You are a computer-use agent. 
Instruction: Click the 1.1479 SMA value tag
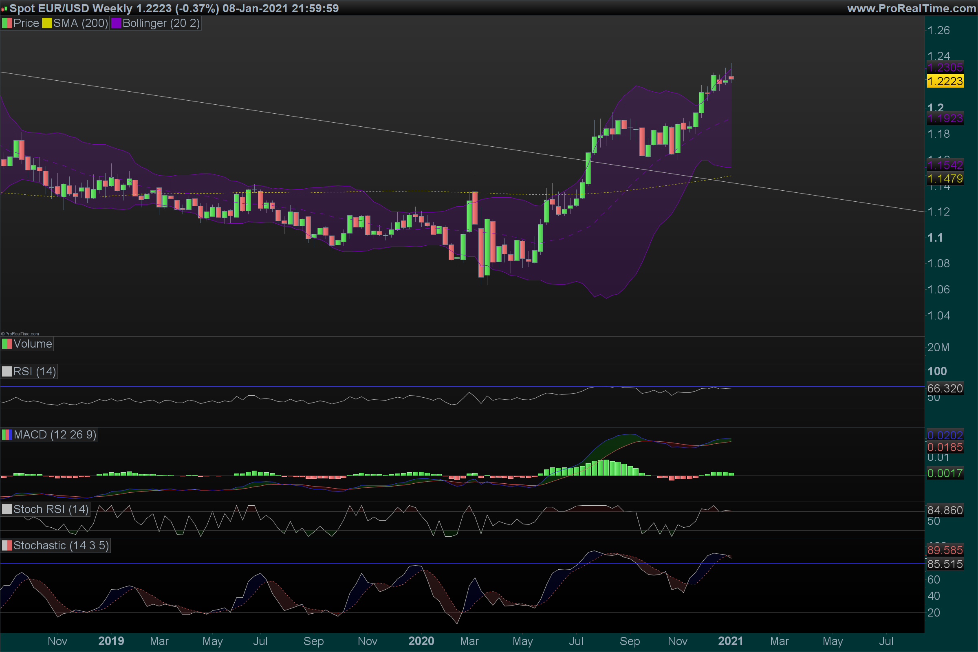[945, 179]
